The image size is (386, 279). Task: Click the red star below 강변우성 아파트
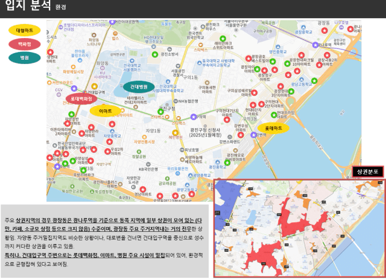(241, 135)
